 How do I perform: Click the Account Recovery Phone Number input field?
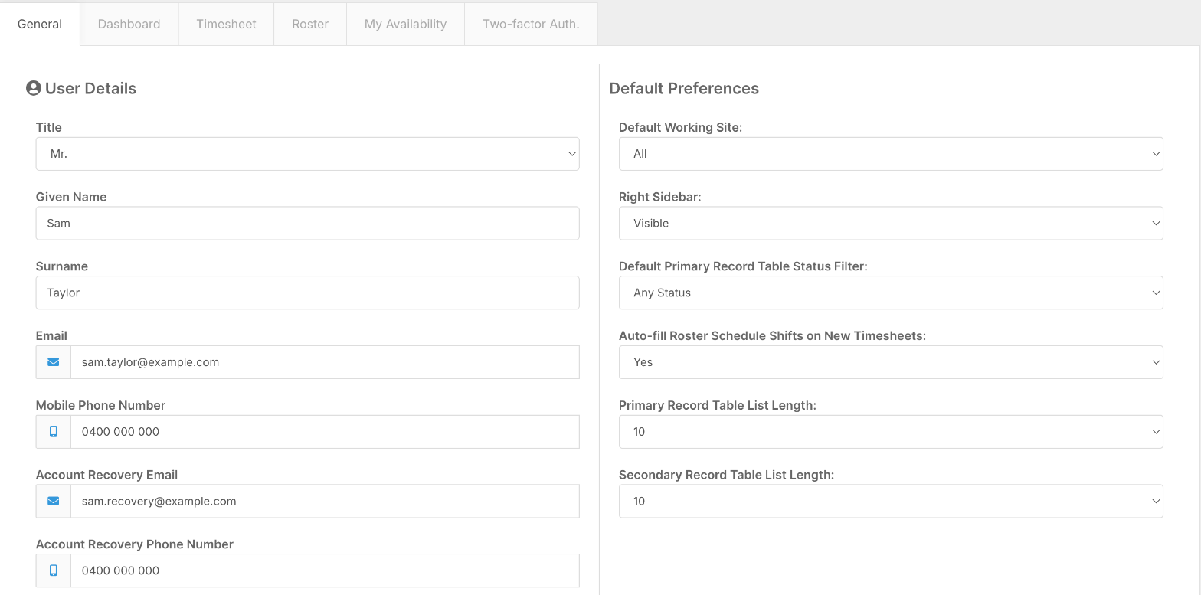click(325, 570)
